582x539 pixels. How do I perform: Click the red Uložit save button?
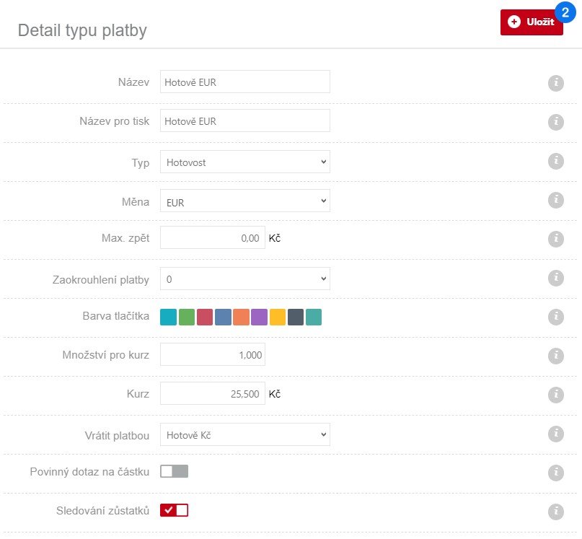click(x=532, y=22)
